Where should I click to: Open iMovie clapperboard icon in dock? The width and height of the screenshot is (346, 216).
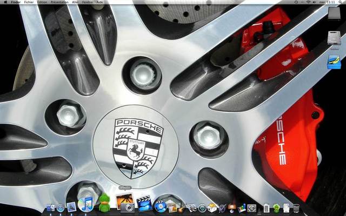click(x=144, y=204)
